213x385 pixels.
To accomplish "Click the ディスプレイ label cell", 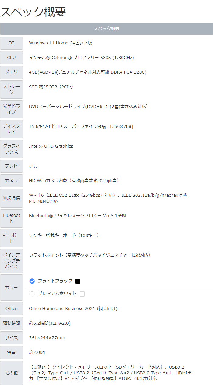I will point(11,129).
